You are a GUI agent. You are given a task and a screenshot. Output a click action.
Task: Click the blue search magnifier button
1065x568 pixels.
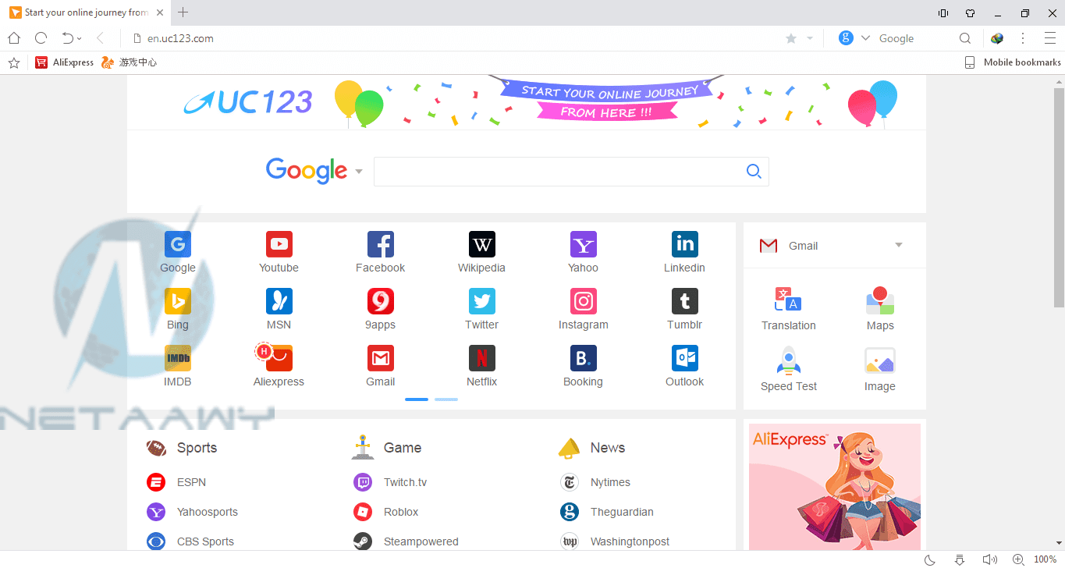[754, 172]
